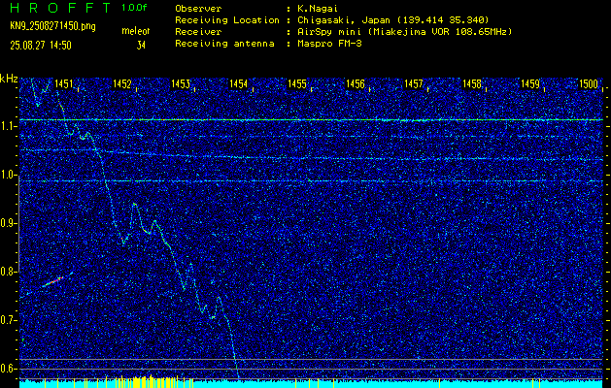Click the red meteor echo streak near 0.8 kHz
The image size is (611, 388).
tap(53, 281)
